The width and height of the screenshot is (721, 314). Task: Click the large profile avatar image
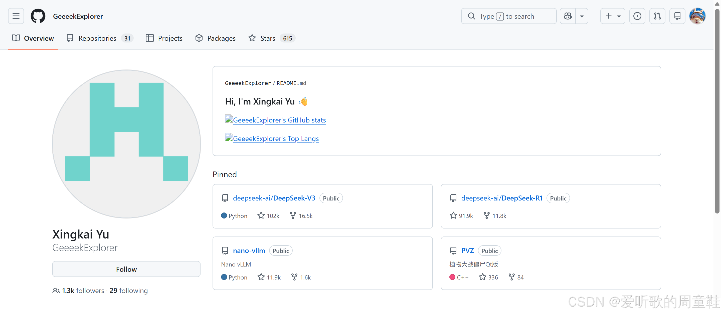coord(126,144)
